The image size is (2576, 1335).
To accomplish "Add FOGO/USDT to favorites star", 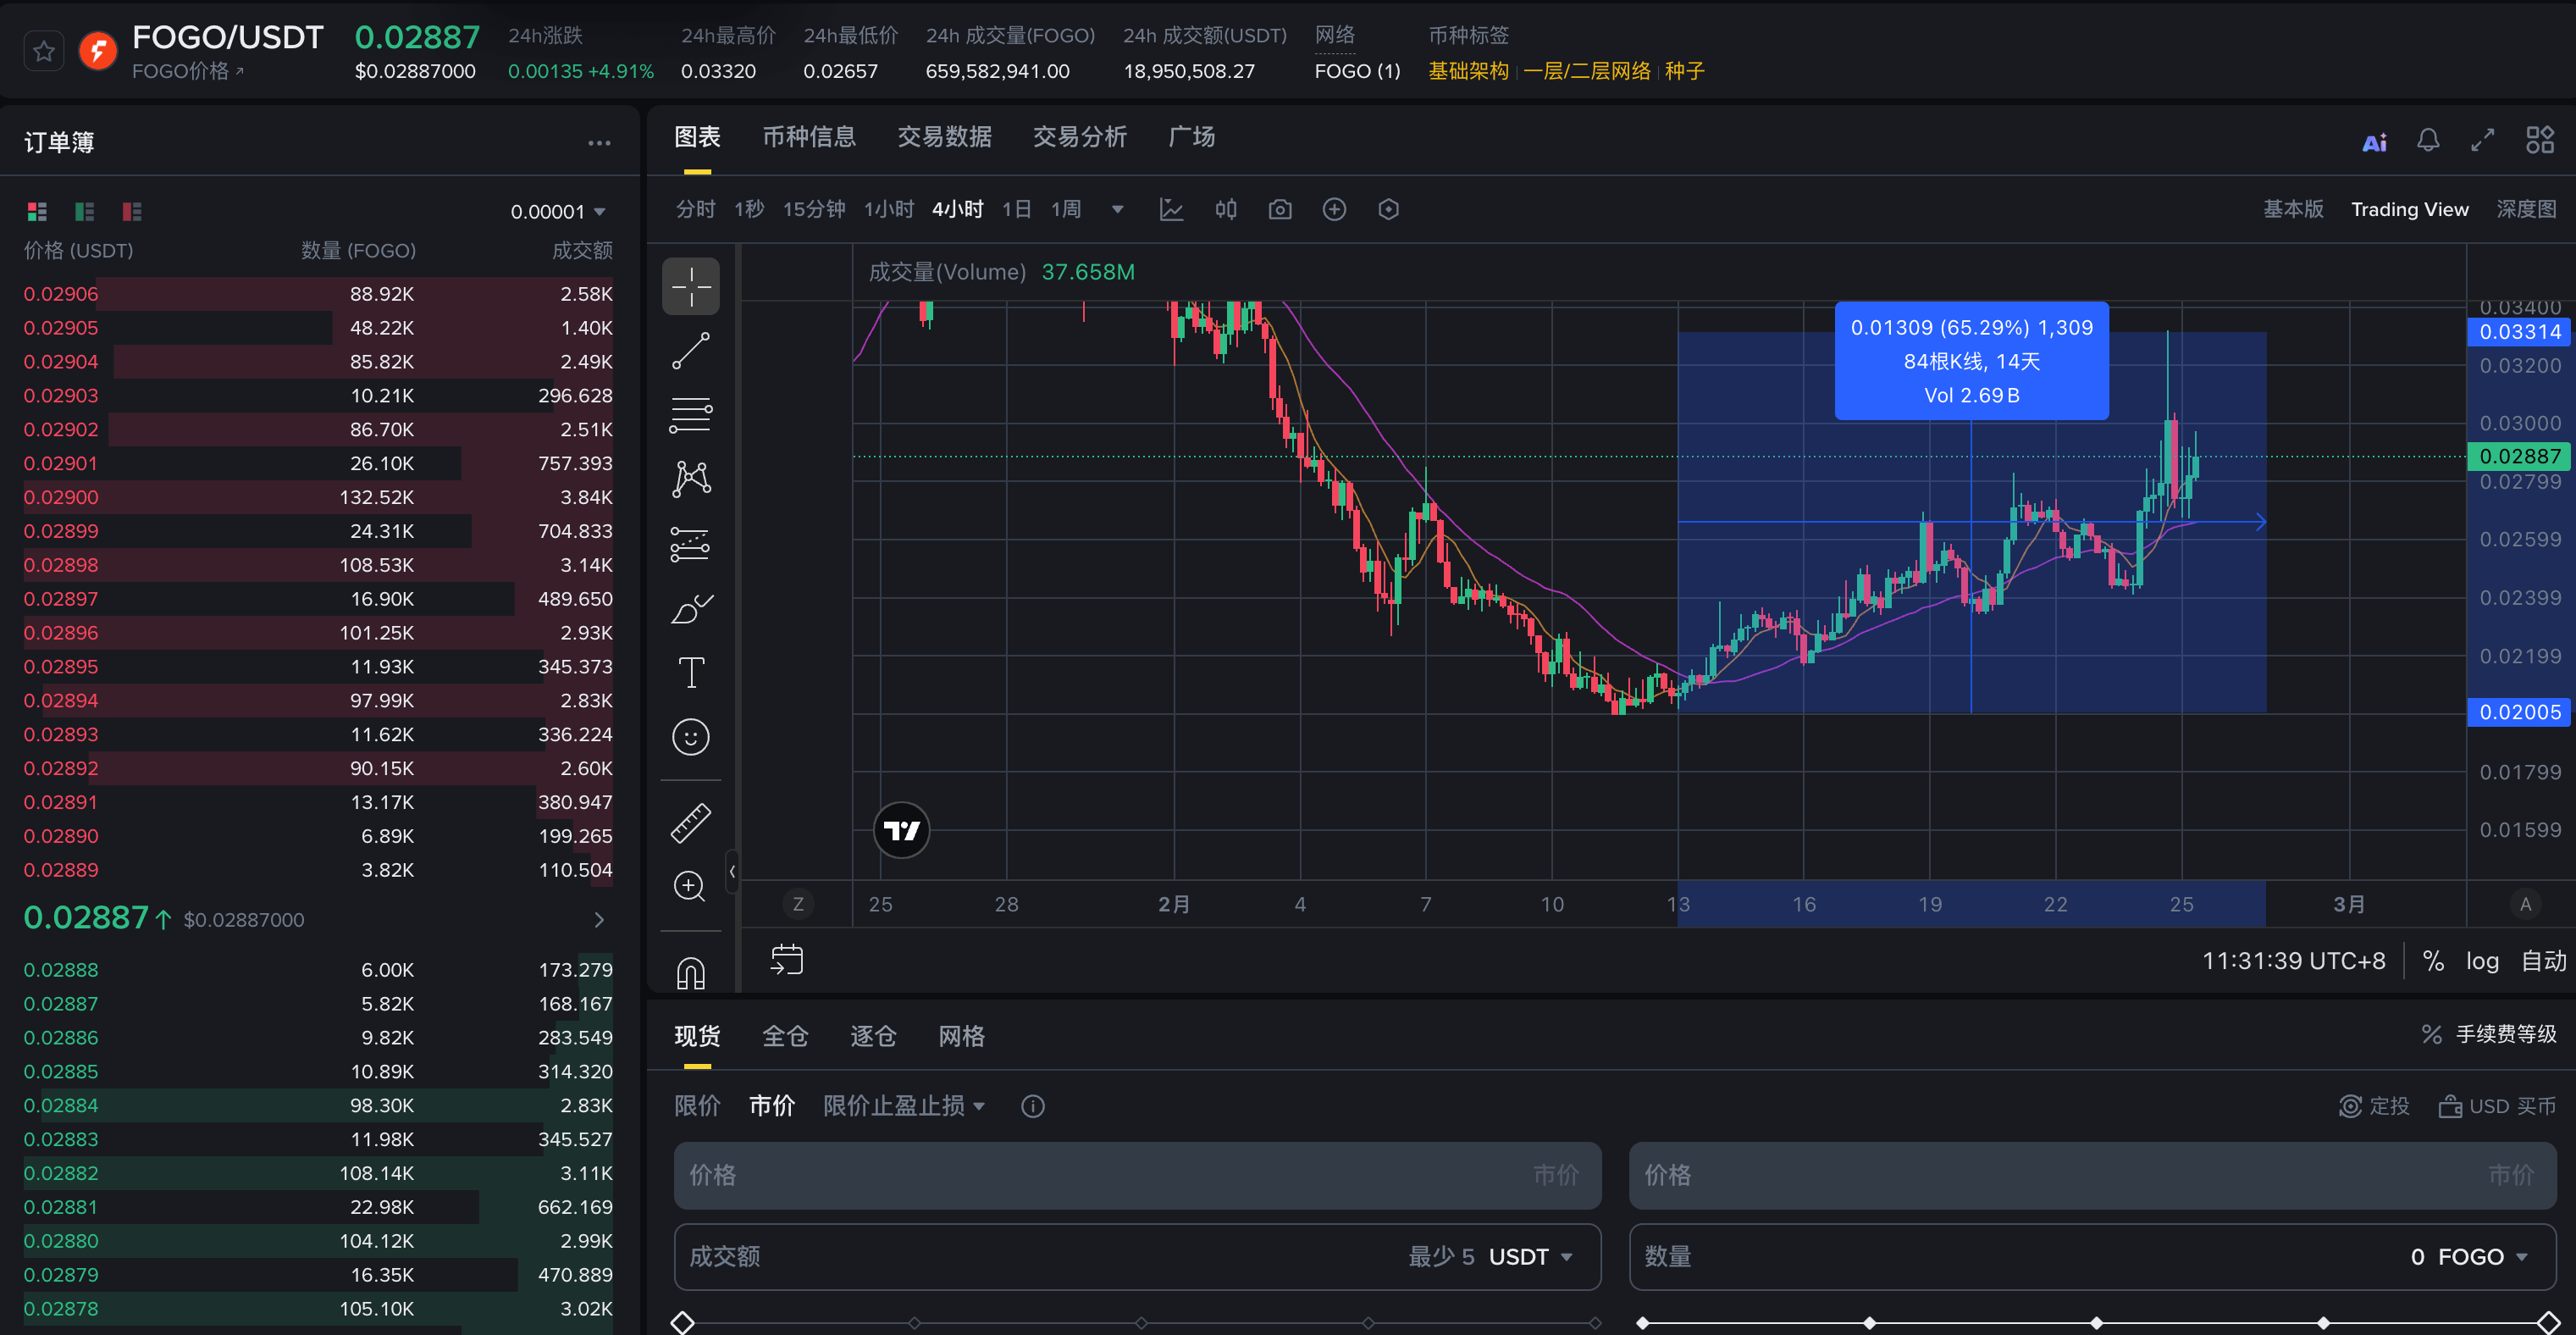I will [44, 52].
